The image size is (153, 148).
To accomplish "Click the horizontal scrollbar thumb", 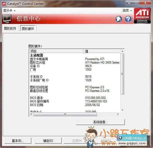I will 65,114.
